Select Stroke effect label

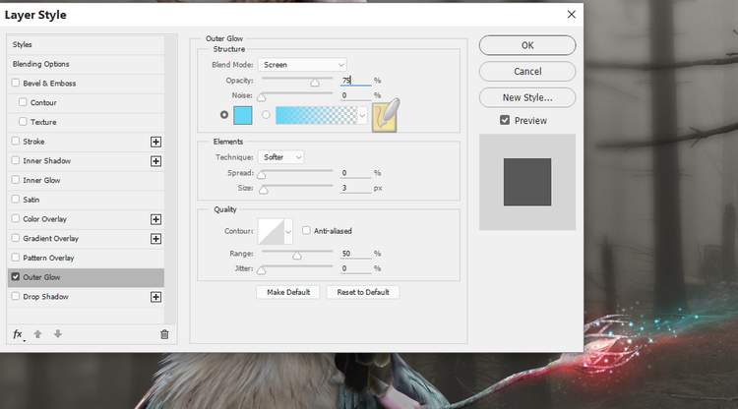pyautogui.click(x=33, y=141)
